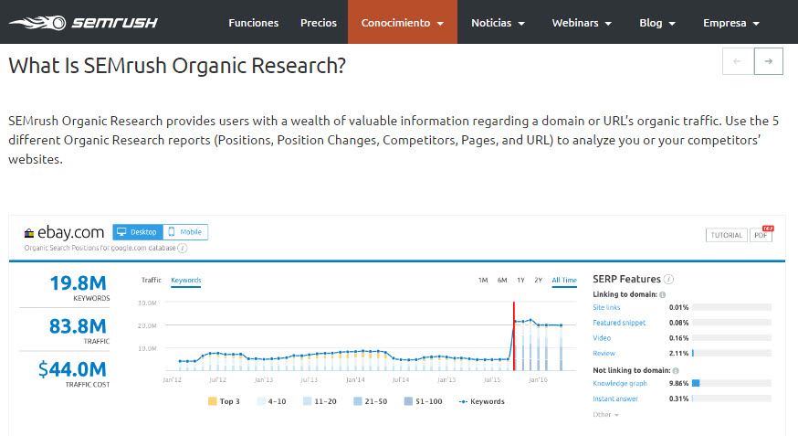
Task: Click info icon next to google.com database
Action: click(x=183, y=248)
